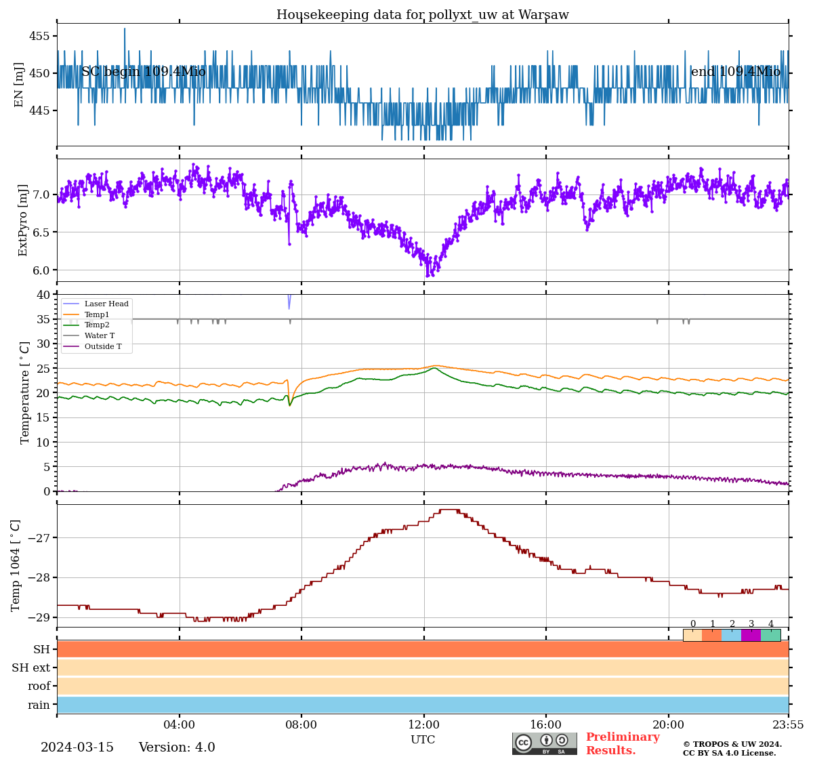Click the blue rain status bar
Screen dimensions: 813x759
click(x=423, y=705)
